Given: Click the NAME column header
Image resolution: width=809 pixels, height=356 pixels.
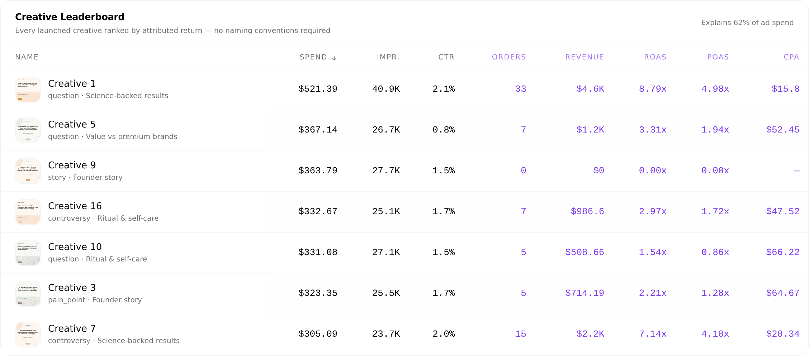Looking at the screenshot, I should (27, 57).
